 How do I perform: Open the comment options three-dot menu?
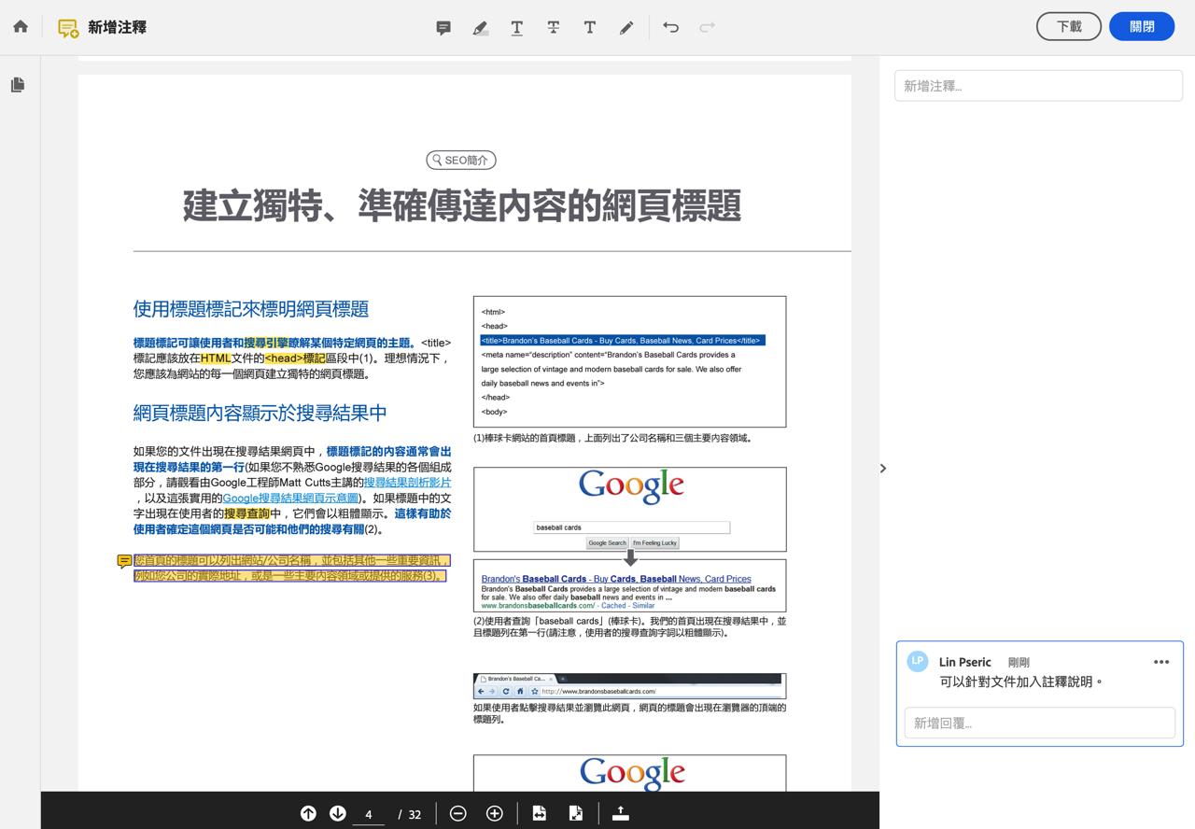click(x=1161, y=662)
